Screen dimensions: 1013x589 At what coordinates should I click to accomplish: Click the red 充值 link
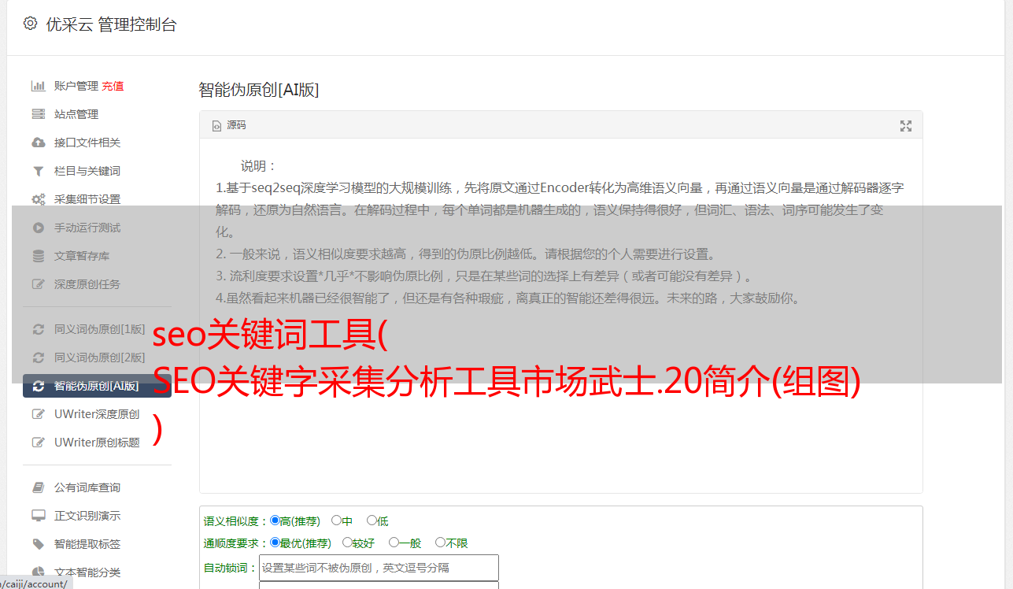click(x=113, y=86)
